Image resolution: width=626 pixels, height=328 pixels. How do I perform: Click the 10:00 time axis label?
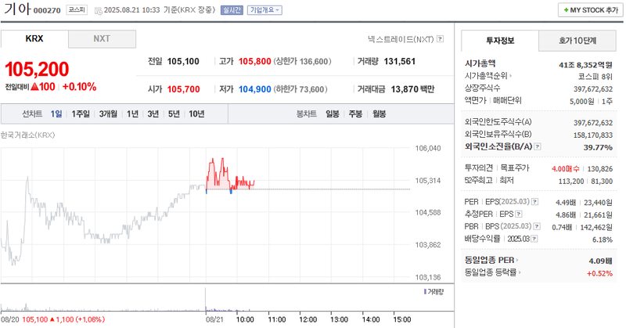pos(245,319)
